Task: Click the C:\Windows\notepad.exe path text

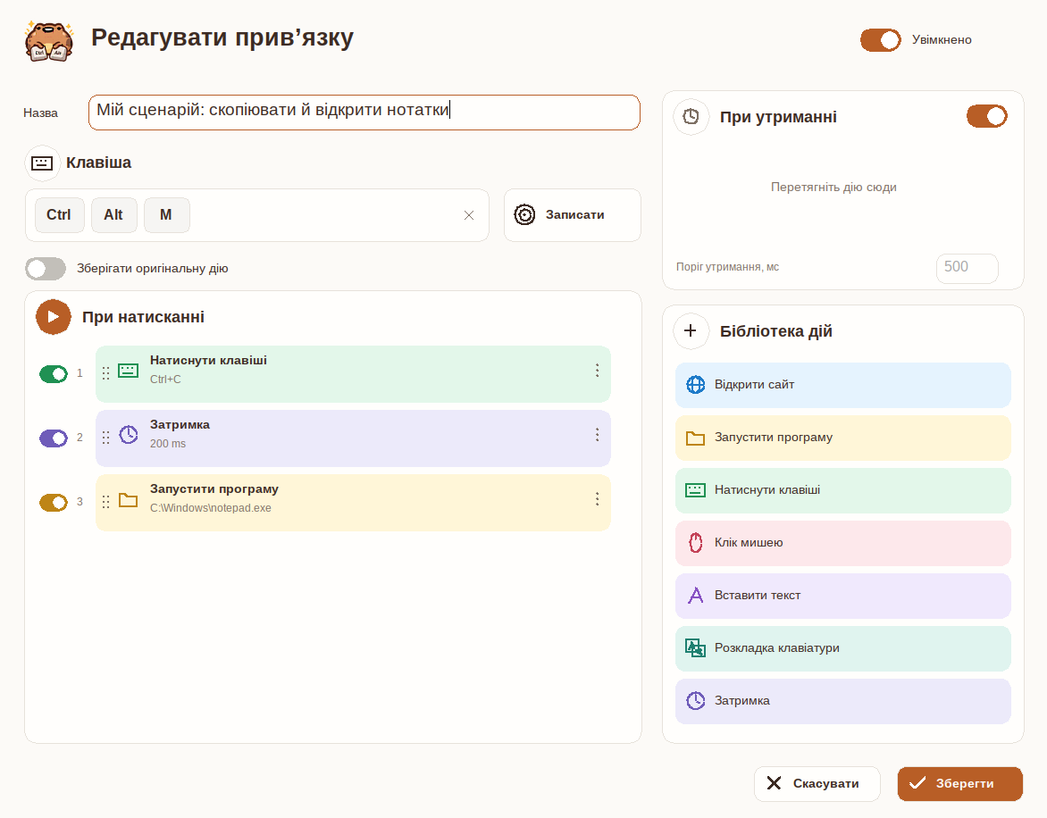Action: point(210,508)
